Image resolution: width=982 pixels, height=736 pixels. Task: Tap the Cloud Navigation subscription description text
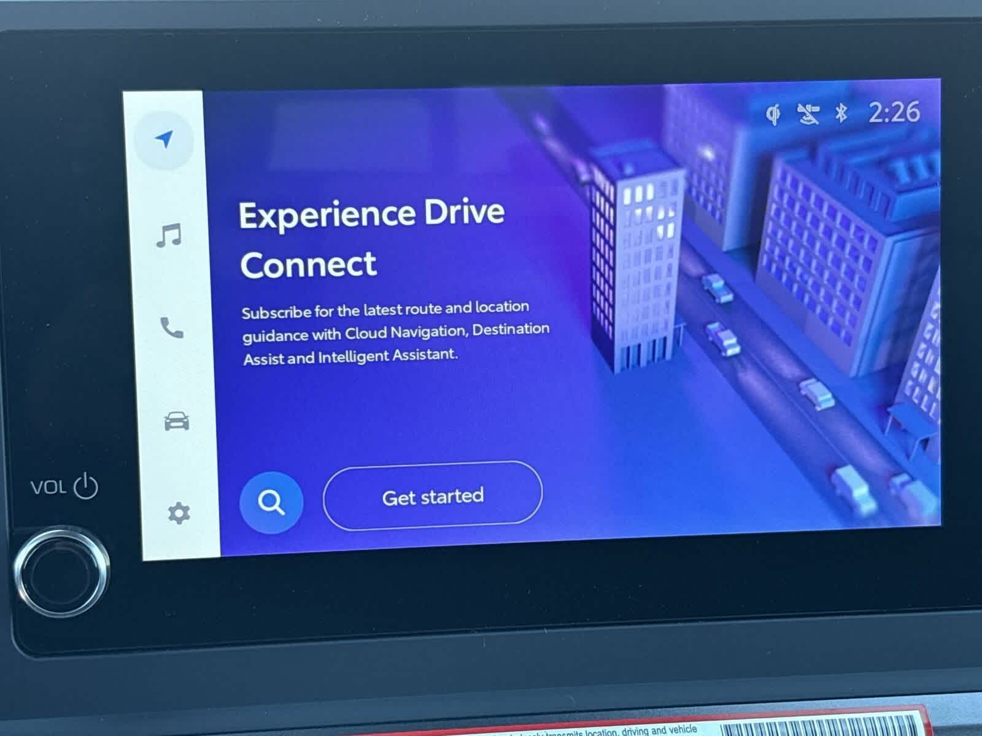(395, 332)
